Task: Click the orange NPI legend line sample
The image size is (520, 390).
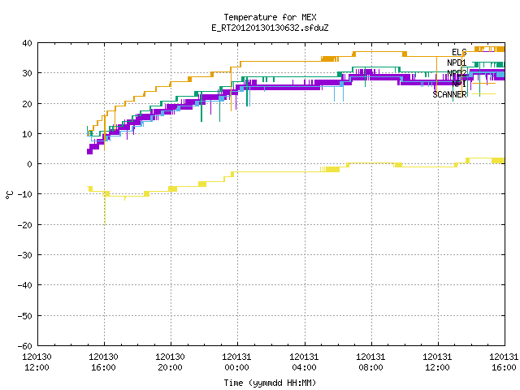Action: pos(483,83)
